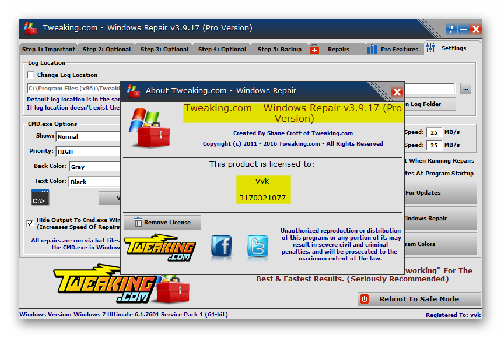
Task: Select the Step 4: Optional tab
Action: (222, 49)
